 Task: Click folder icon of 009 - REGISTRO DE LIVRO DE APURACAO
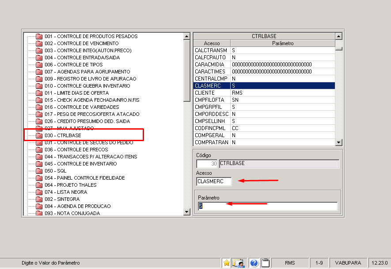pos(39,79)
